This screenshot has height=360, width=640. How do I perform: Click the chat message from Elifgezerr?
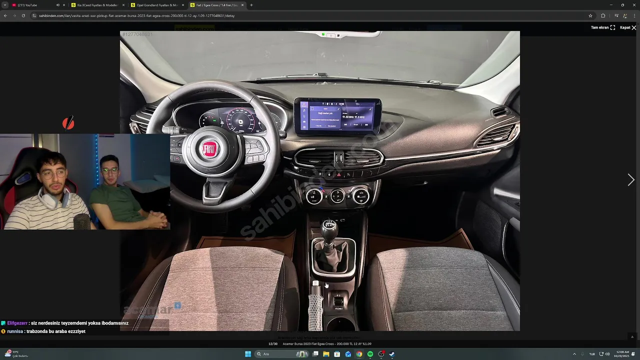point(65,323)
